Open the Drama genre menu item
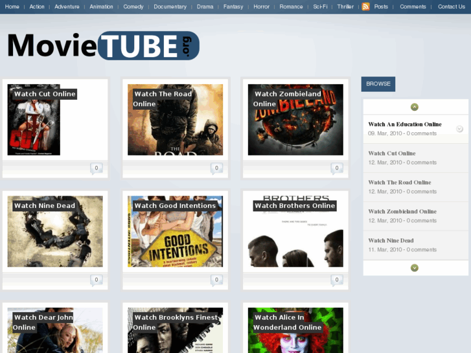Screen dimensions: 471x353 point(205,6)
